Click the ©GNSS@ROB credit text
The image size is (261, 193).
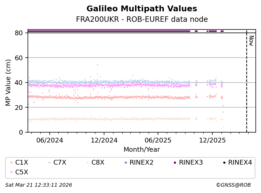(233, 185)
